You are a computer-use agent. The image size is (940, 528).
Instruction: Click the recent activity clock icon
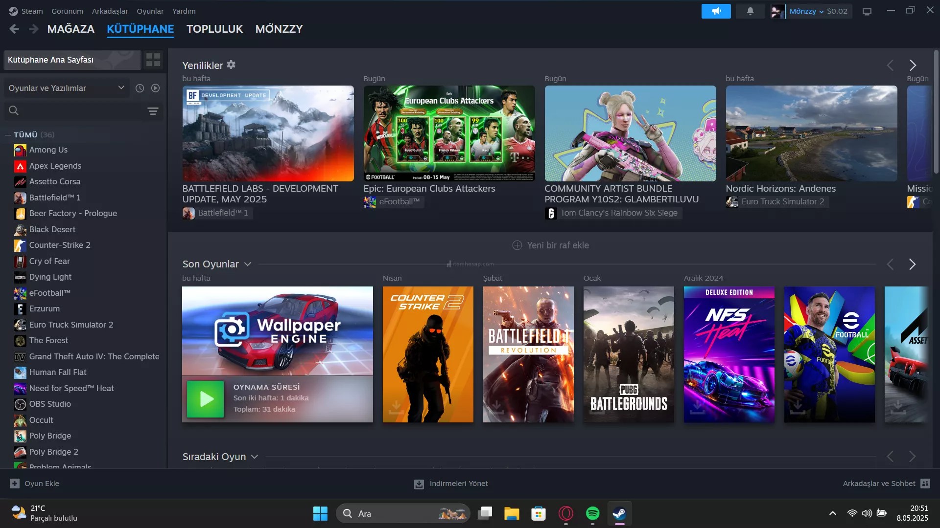coord(140,88)
